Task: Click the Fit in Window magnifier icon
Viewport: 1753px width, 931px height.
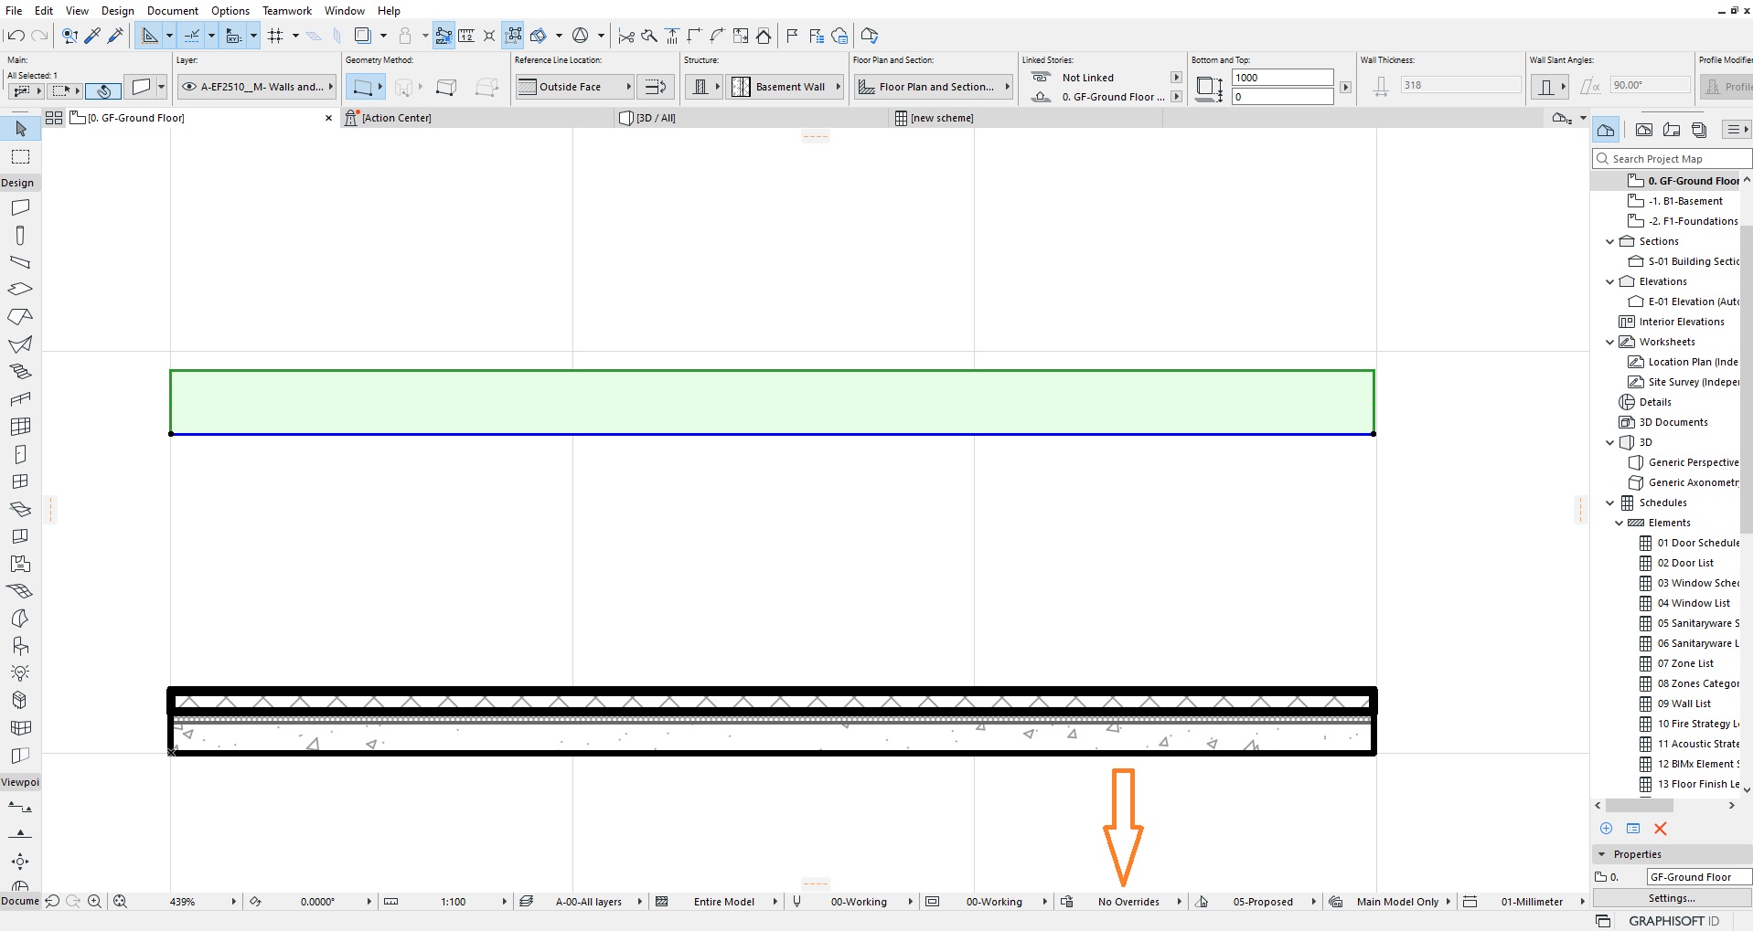Action: (x=120, y=902)
